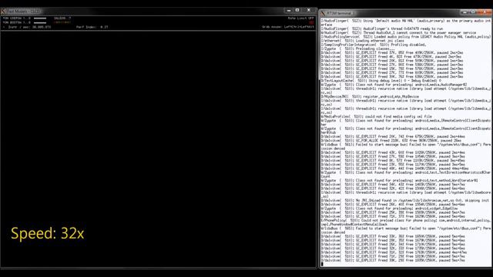The height and width of the screenshot is (277, 493).
Task: Click the 'register_android_mtp_MtpDevice' log line
Action: [x=370, y=96]
